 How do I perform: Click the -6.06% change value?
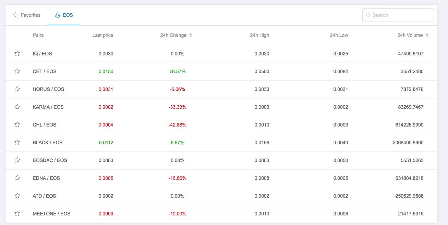[178, 89]
